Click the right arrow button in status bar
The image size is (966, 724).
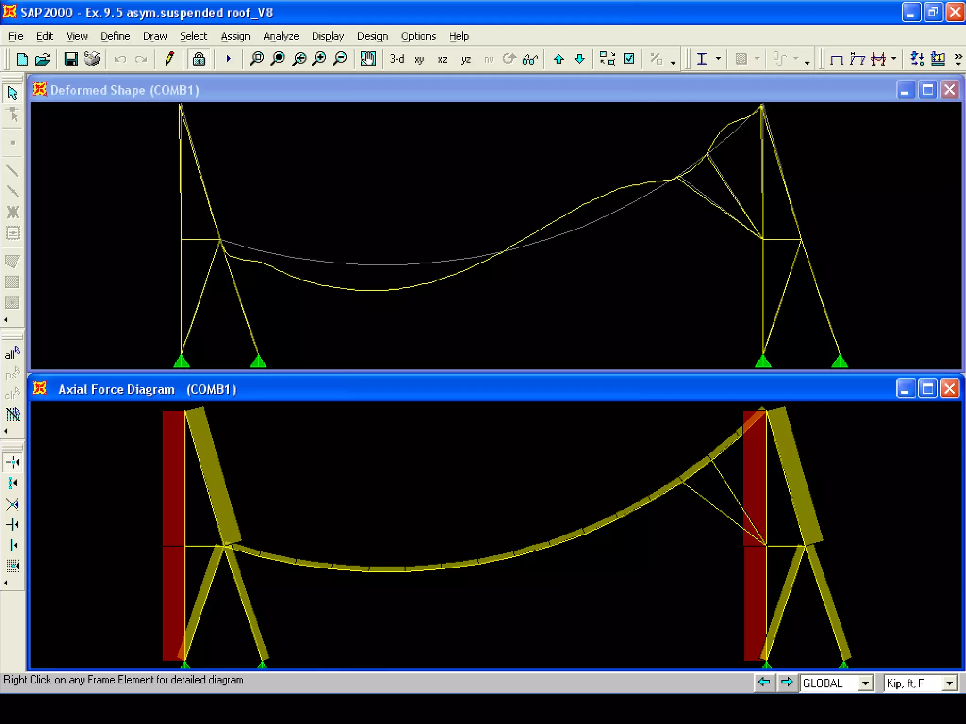pyautogui.click(x=787, y=682)
